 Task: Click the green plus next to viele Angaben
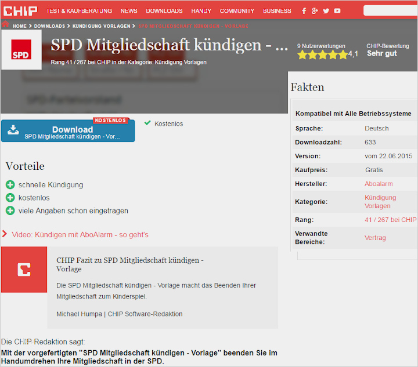10,211
